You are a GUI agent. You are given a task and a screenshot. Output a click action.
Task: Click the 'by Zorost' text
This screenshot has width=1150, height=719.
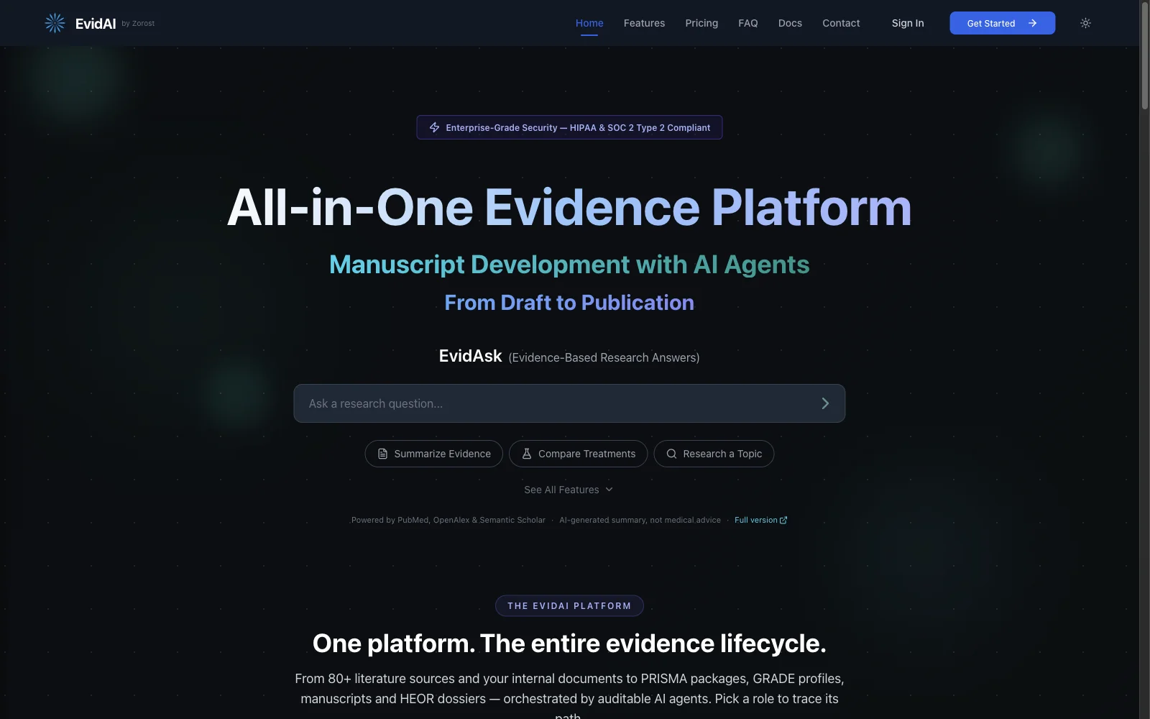coord(138,24)
